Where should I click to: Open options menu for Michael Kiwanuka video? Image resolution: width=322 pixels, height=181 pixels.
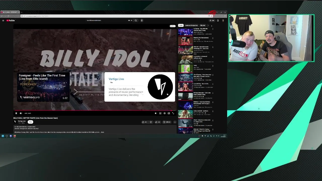pyautogui.click(x=213, y=93)
